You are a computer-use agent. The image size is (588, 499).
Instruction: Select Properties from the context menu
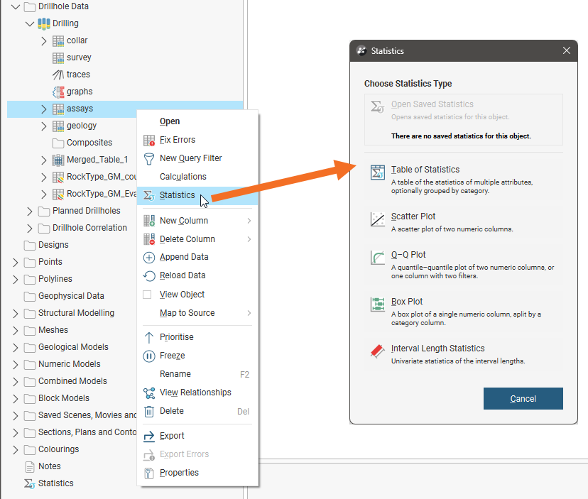179,473
